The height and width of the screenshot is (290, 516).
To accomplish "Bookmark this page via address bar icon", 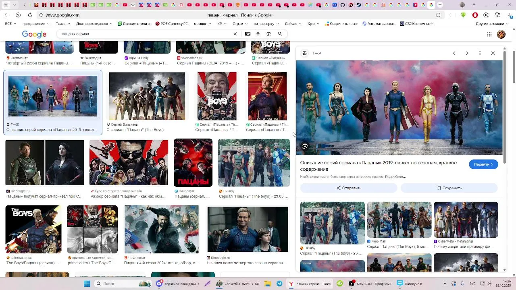I will pyautogui.click(x=438, y=15).
